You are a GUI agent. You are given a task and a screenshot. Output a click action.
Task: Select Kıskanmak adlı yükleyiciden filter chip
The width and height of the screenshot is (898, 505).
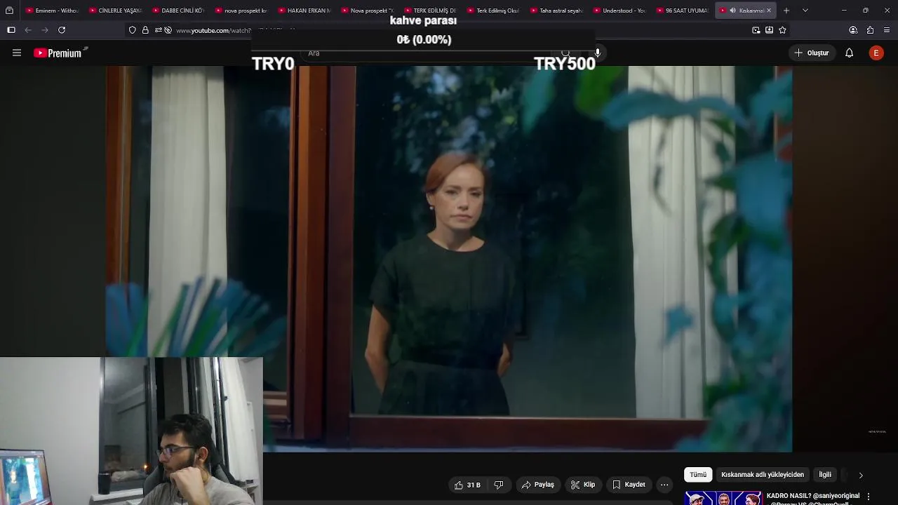click(763, 475)
